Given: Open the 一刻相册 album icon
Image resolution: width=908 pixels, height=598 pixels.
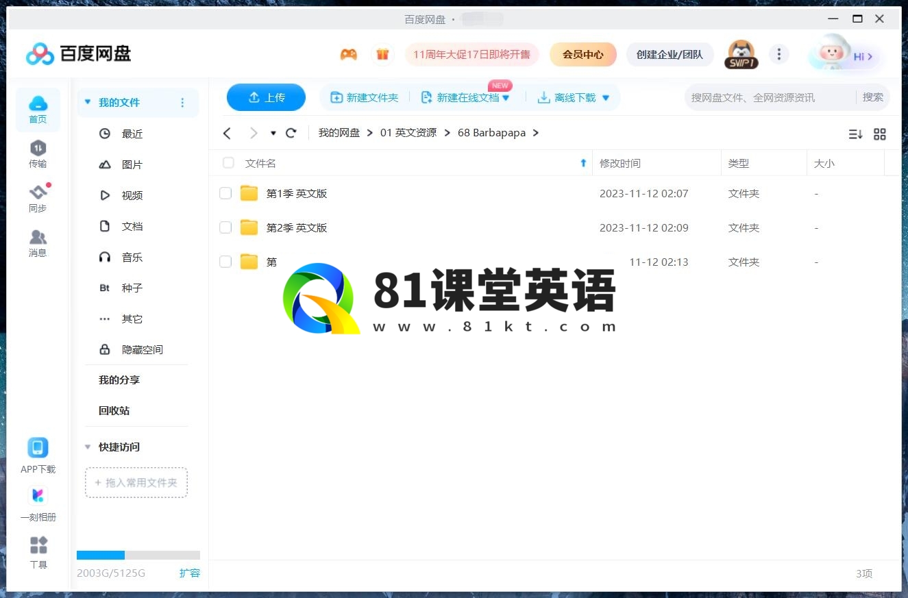Looking at the screenshot, I should pyautogui.click(x=38, y=504).
